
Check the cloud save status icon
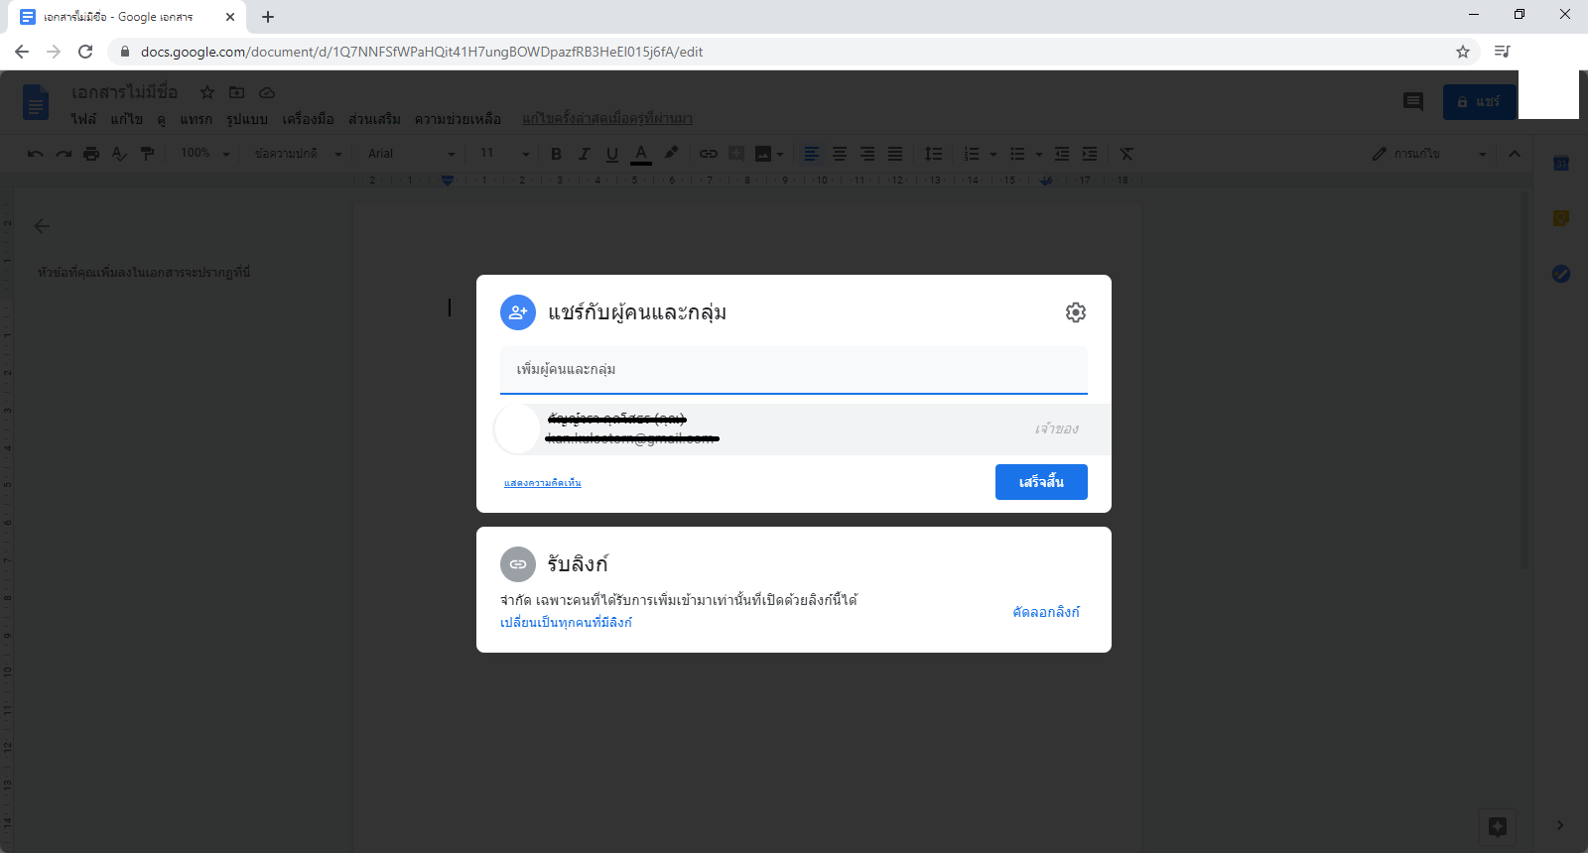coord(267,92)
